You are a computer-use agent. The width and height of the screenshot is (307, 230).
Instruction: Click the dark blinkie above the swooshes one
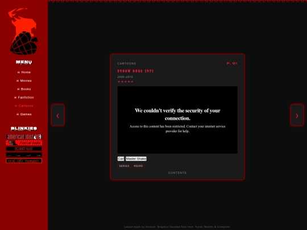pos(24,149)
